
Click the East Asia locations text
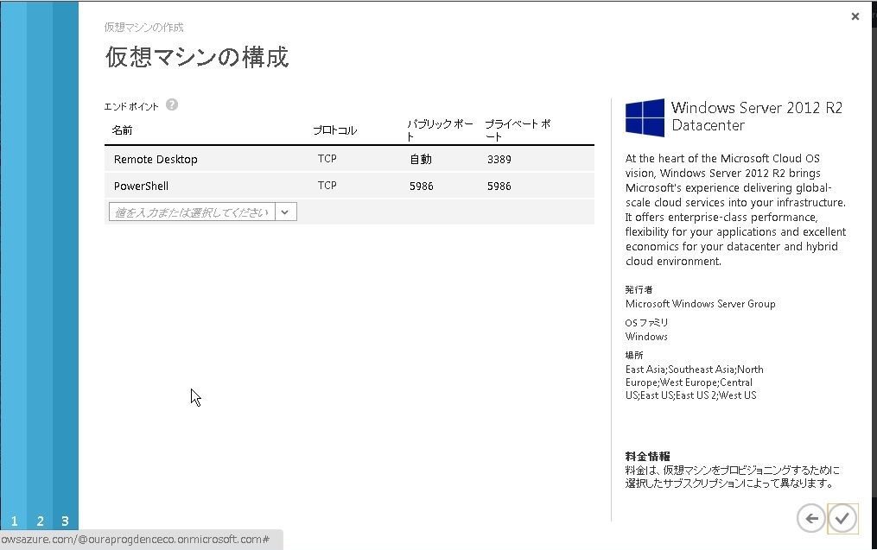[694, 382]
